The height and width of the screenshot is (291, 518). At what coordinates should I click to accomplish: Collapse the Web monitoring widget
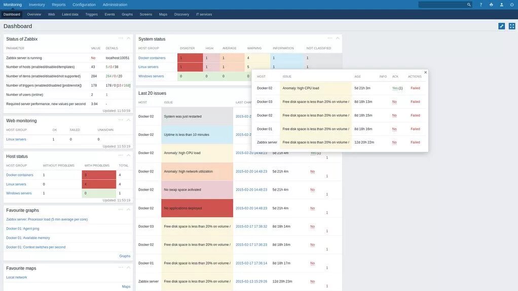tap(129, 120)
